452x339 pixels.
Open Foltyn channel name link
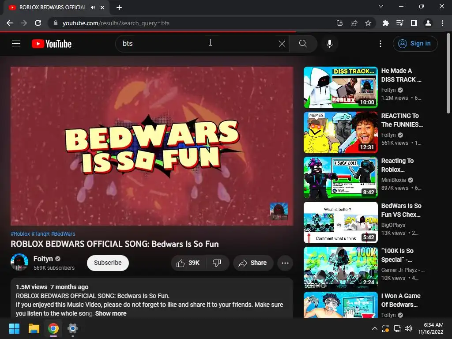click(43, 259)
